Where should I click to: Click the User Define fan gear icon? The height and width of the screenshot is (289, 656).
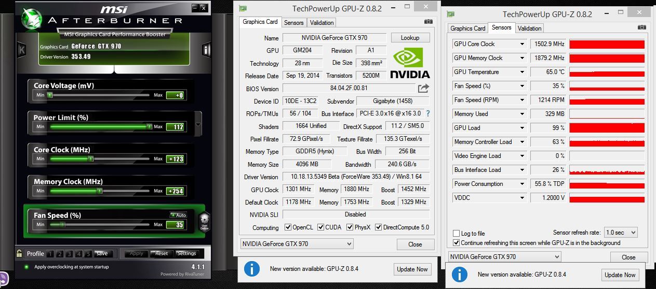point(204,222)
